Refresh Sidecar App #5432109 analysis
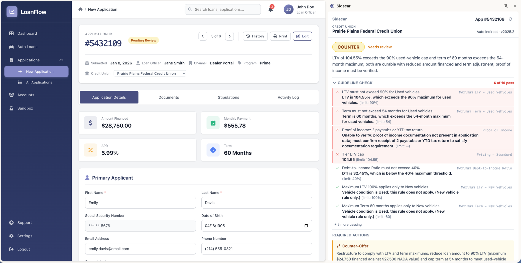This screenshot has width=521, height=263. pyautogui.click(x=510, y=19)
